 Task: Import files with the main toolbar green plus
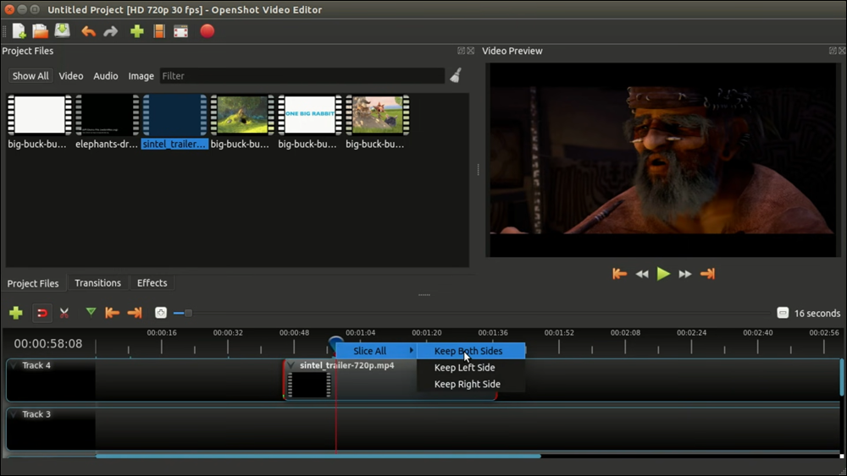tap(137, 31)
